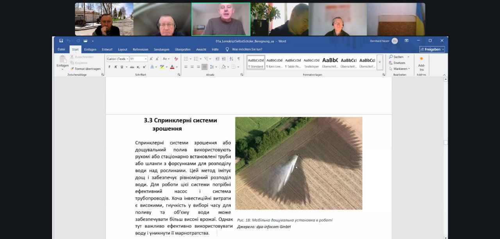Image resolution: width=500 pixels, height=239 pixels.
Task: Toggle paragraph marks display (¶)
Action: tap(238, 59)
